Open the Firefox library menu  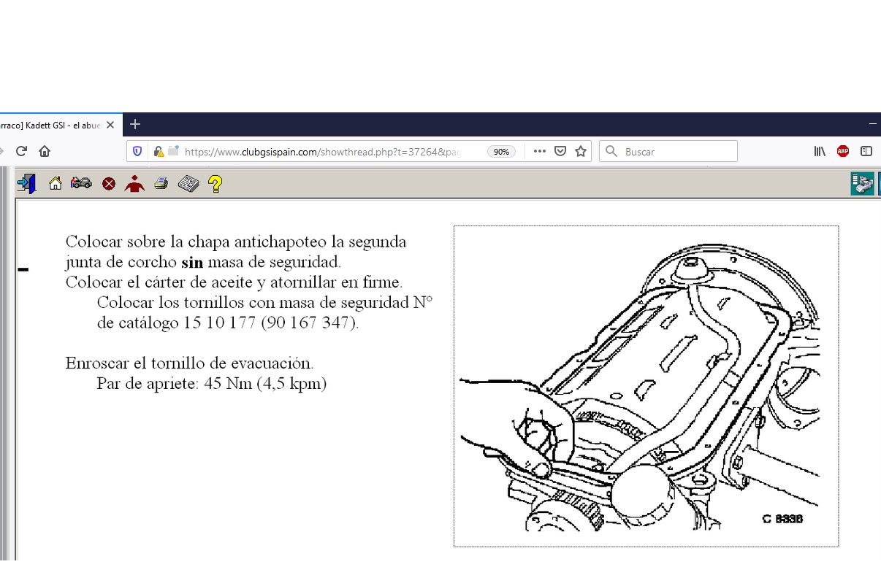tap(820, 152)
